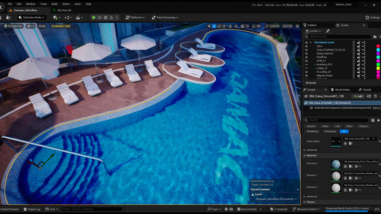Open the Build menu
The width and height of the screenshot is (381, 214).
(54, 4)
